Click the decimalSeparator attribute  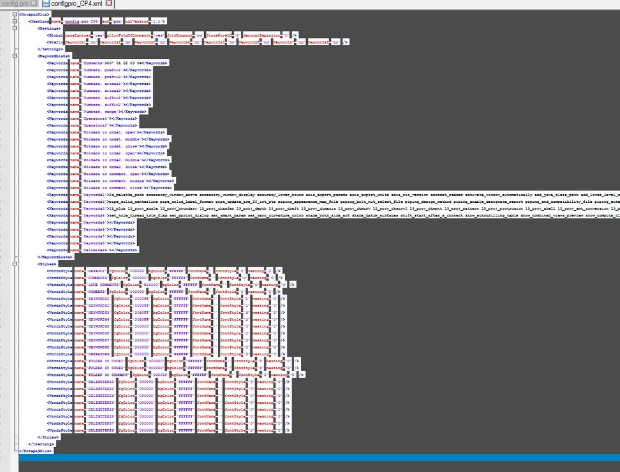261,35
